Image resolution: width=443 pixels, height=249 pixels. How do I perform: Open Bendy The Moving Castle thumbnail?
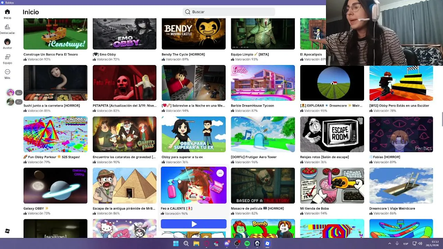(193, 34)
